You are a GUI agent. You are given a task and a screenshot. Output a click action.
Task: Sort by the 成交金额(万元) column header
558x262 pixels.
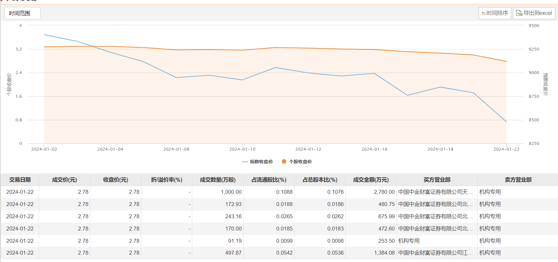(x=371, y=180)
